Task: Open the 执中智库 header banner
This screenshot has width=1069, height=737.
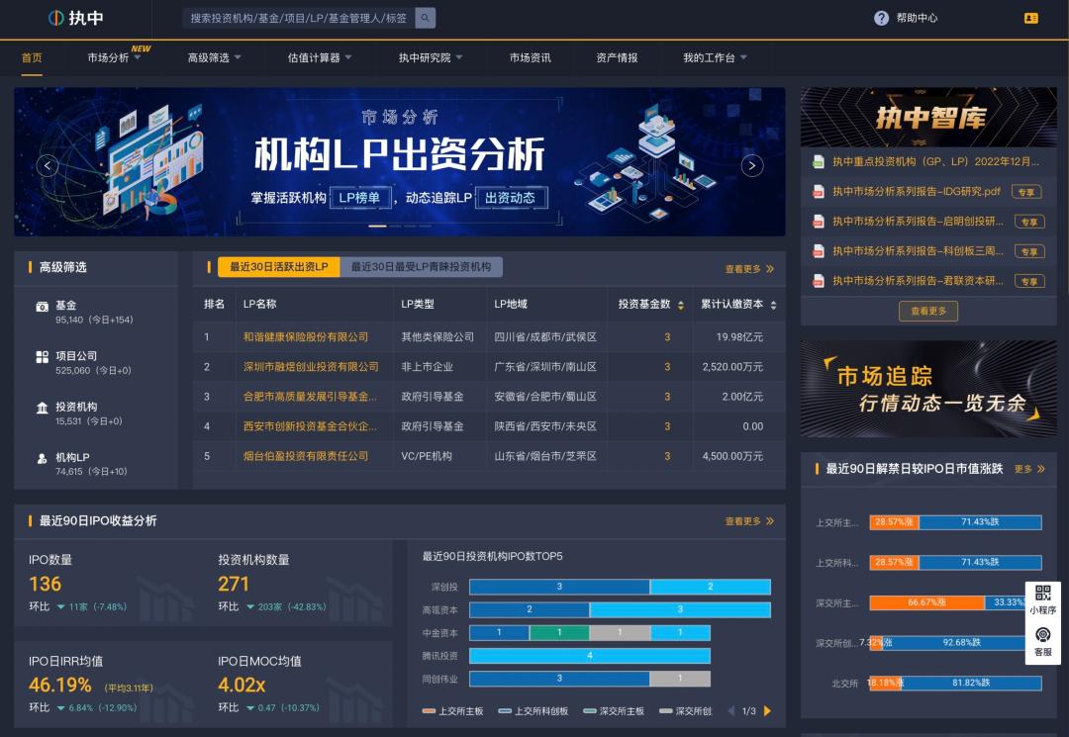Action: [x=928, y=117]
